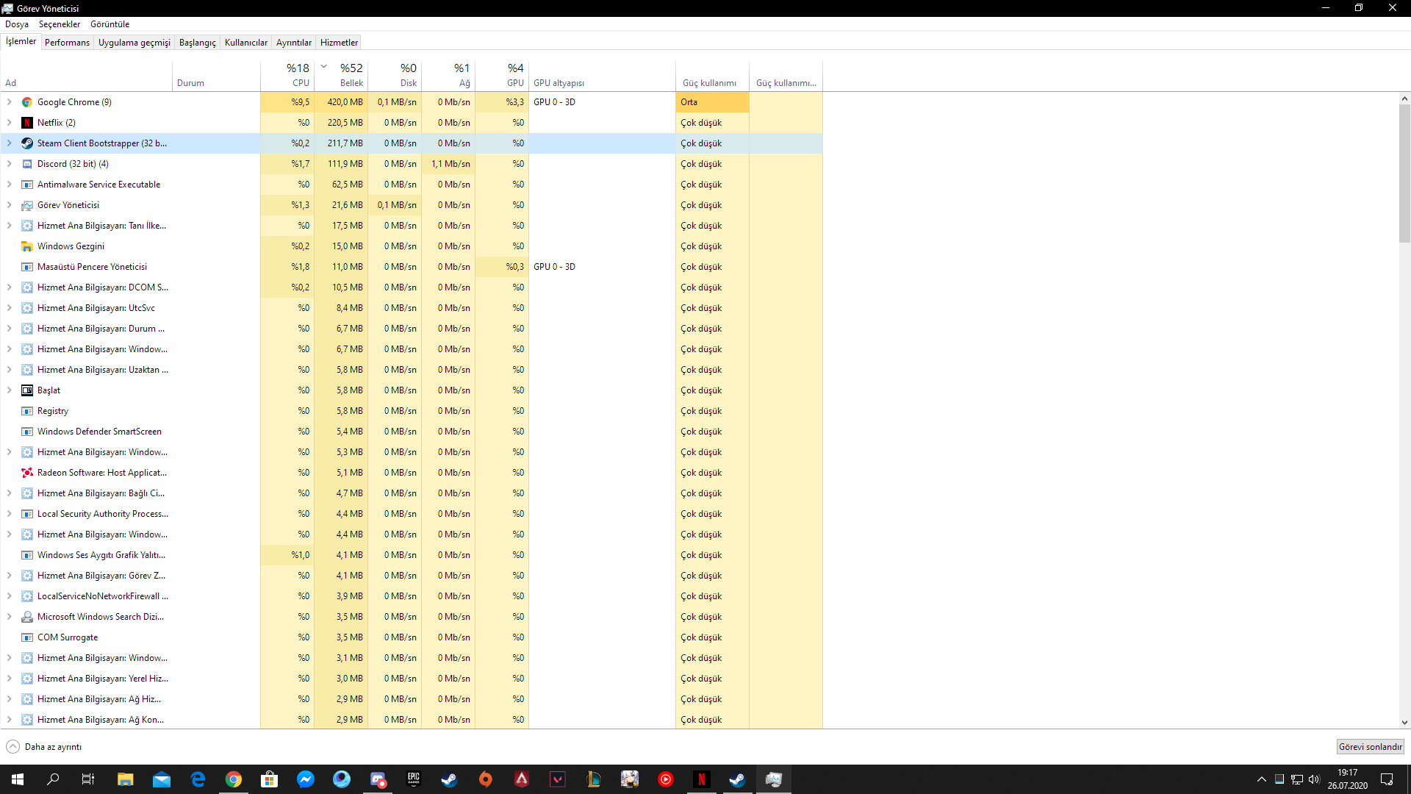Switch to the Performans tab
This screenshot has height=794, width=1411.
67,43
